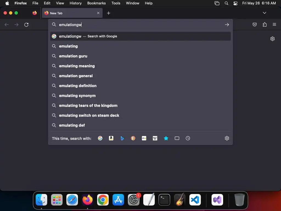Search with the Google engine icon

[100, 138]
